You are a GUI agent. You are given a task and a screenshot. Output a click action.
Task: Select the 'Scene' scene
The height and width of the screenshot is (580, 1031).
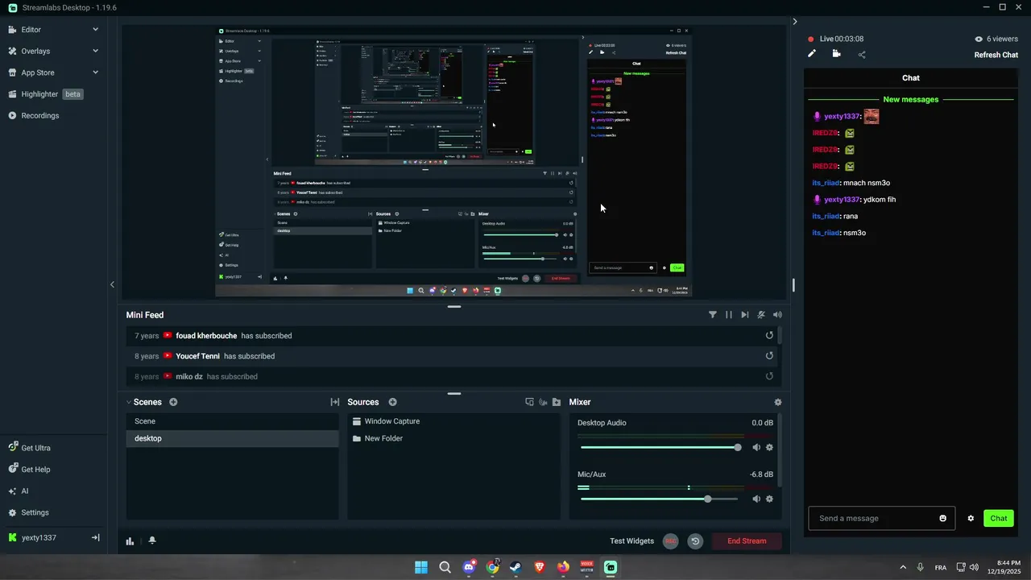point(232,421)
